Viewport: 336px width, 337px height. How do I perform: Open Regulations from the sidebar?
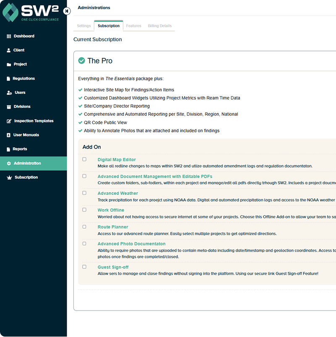click(8, 78)
